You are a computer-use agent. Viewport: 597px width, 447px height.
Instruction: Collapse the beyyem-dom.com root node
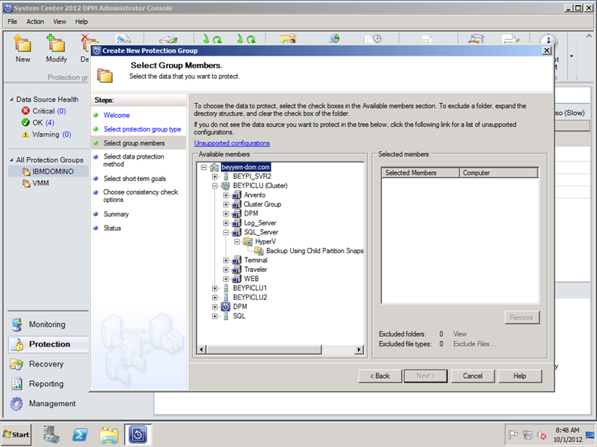pos(204,168)
